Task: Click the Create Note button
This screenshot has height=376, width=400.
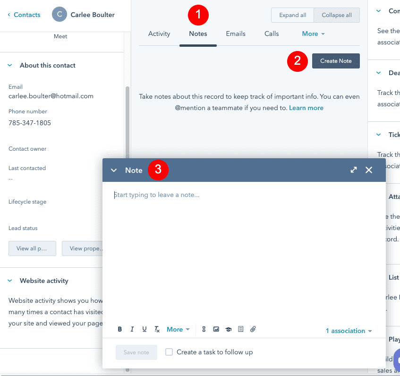Action: [336, 60]
